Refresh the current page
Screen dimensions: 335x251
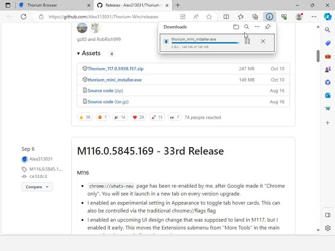(x=24, y=17)
